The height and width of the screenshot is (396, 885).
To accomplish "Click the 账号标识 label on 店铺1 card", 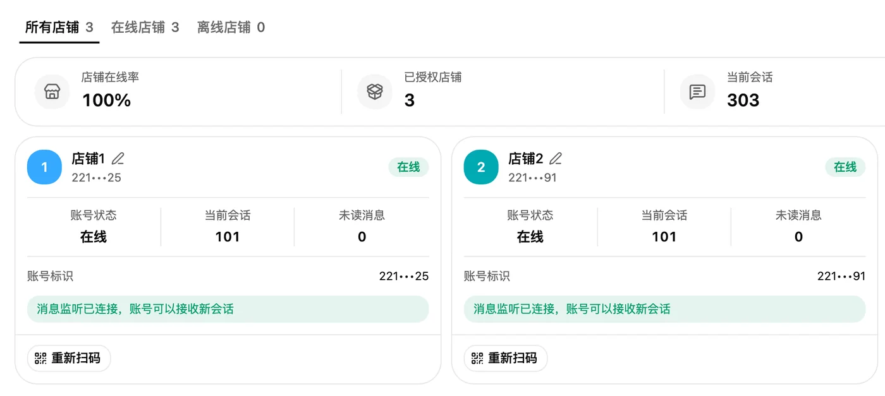I will (x=50, y=276).
